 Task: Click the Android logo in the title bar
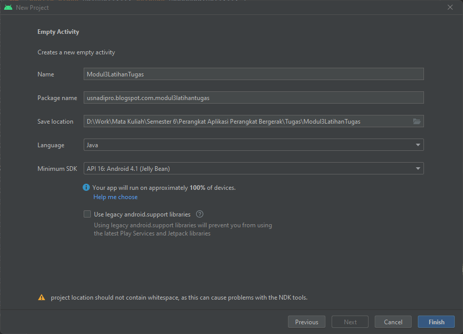8,7
